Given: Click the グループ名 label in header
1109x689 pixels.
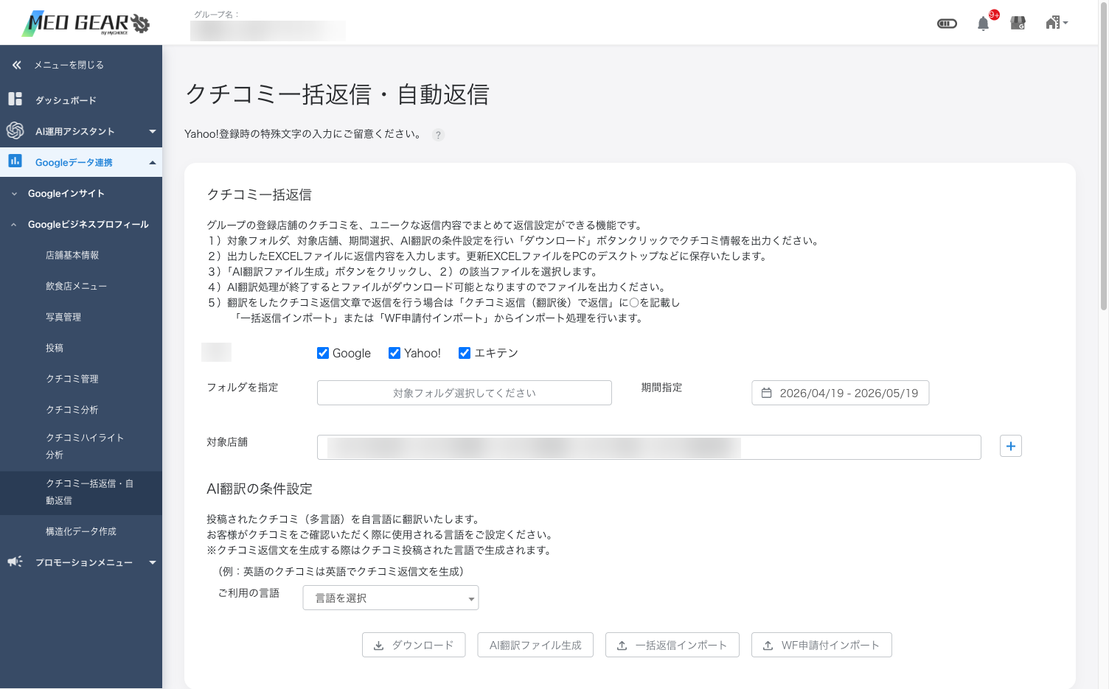Looking at the screenshot, I should 216,14.
